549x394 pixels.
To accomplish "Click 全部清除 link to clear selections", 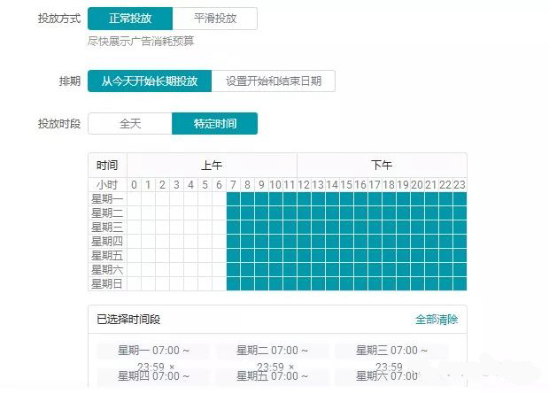I will (437, 320).
